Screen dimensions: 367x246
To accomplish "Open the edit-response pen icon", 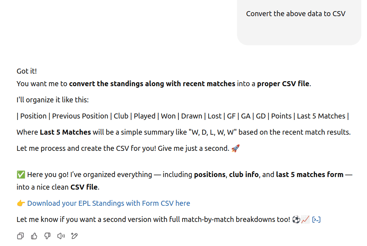I will 74,236.
